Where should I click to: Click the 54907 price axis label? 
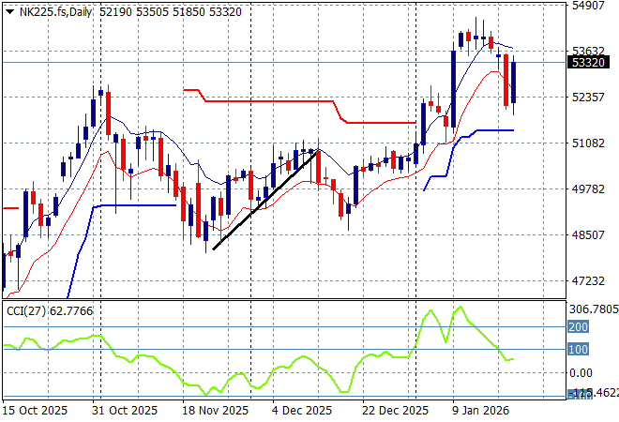click(587, 6)
